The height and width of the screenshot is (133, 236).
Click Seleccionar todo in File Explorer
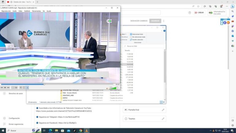point(138,34)
